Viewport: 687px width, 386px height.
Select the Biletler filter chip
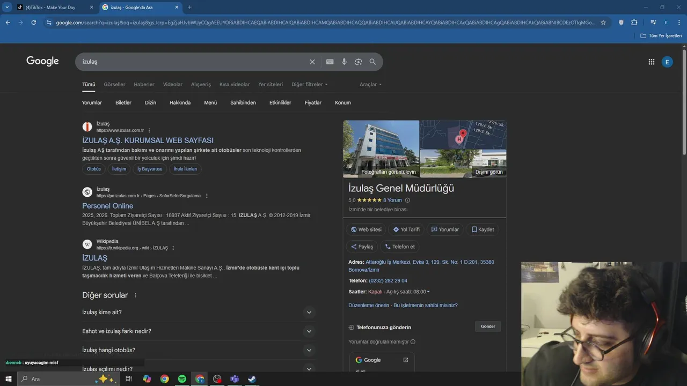123,102
